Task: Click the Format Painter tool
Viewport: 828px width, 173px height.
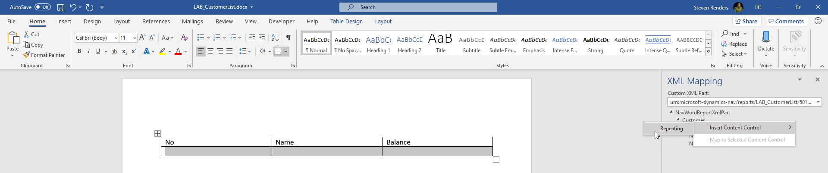Action: pyautogui.click(x=44, y=55)
